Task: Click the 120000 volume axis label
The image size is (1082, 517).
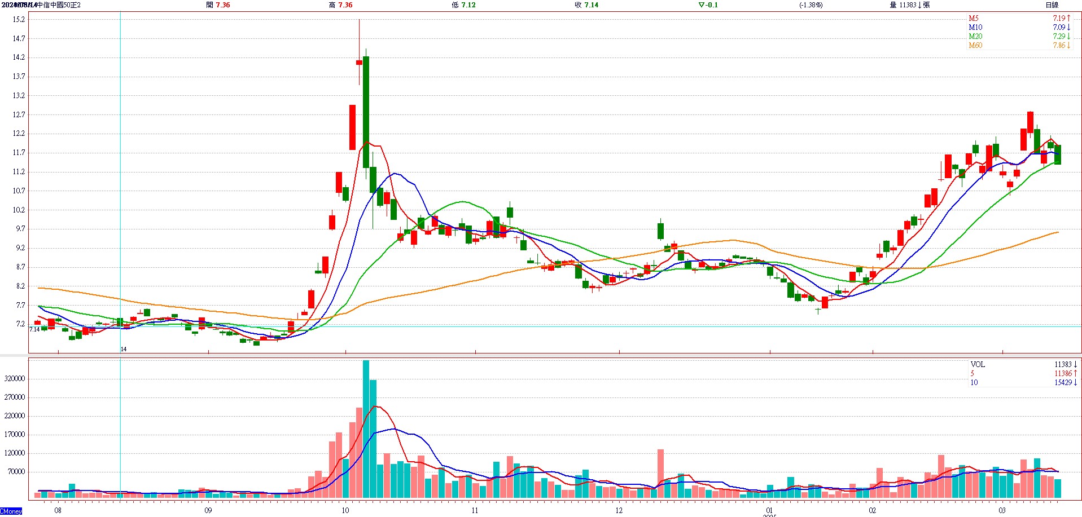Action: (x=14, y=453)
